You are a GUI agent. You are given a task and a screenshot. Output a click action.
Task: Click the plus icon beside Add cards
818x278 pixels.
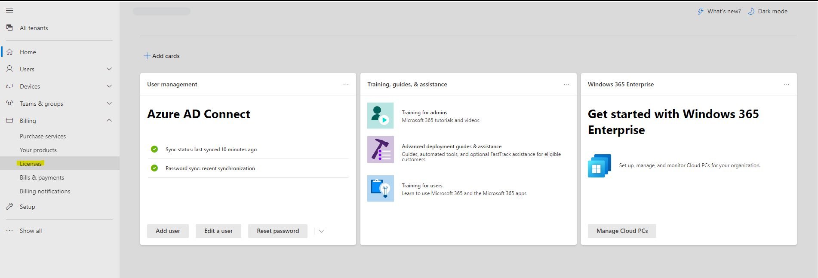(x=147, y=56)
